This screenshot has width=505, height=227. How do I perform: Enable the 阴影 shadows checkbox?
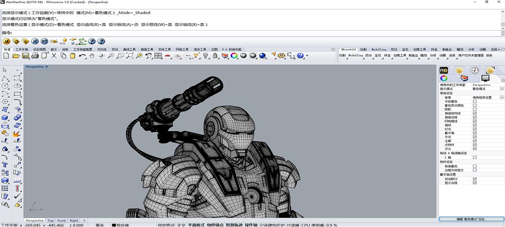[x=475, y=109]
